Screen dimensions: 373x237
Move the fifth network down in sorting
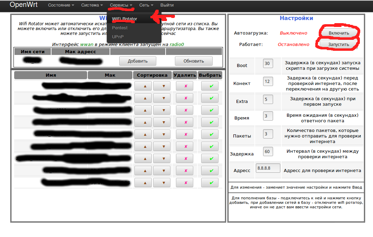(162, 134)
